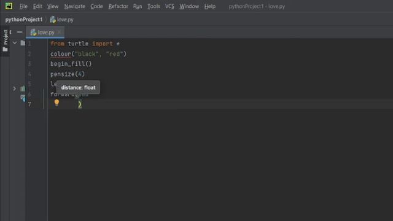Click the closing parenthesis on line 7
The image size is (393, 221).
tap(80, 104)
